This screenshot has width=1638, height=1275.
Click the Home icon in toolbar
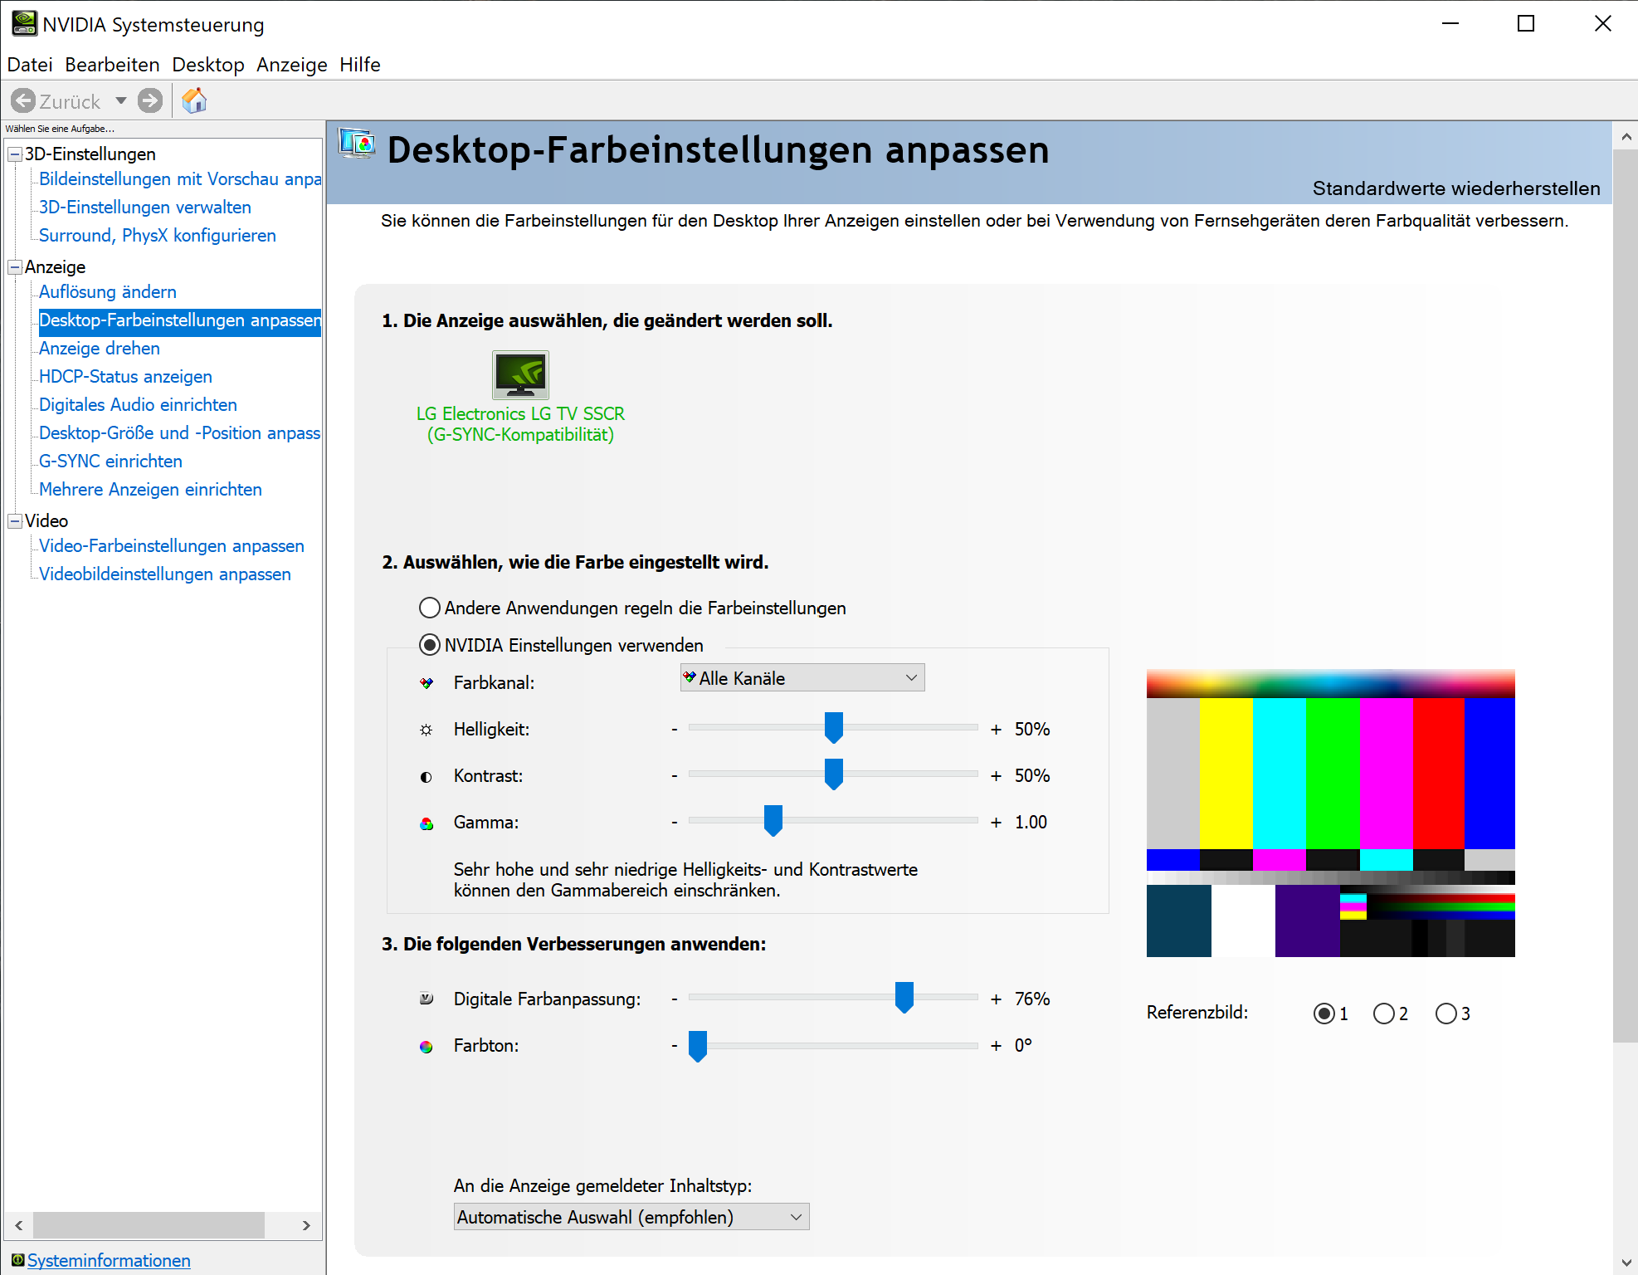(194, 101)
